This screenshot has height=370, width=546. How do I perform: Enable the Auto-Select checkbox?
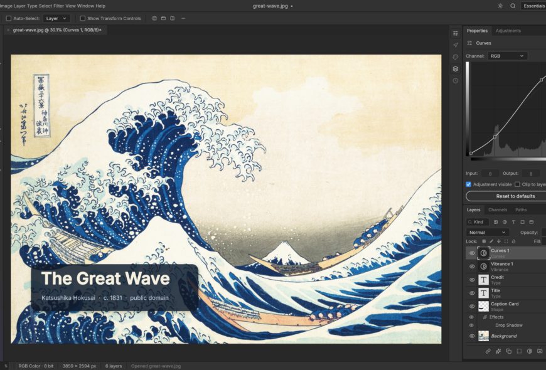point(9,18)
